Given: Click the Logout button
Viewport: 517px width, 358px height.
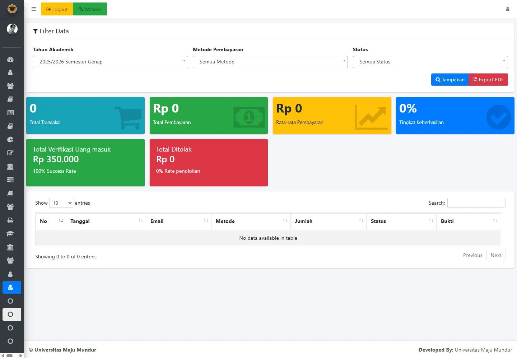Looking at the screenshot, I should click(x=57, y=9).
